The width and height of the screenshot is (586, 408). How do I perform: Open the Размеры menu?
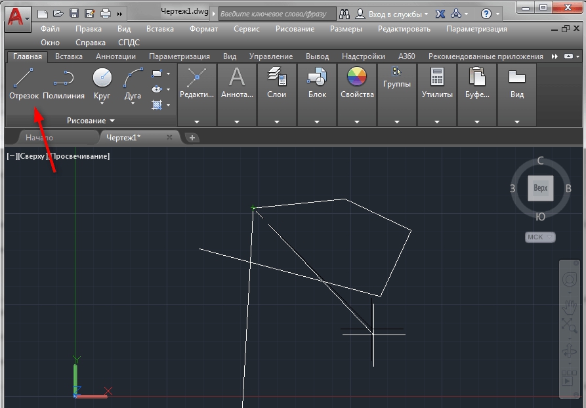pos(346,29)
